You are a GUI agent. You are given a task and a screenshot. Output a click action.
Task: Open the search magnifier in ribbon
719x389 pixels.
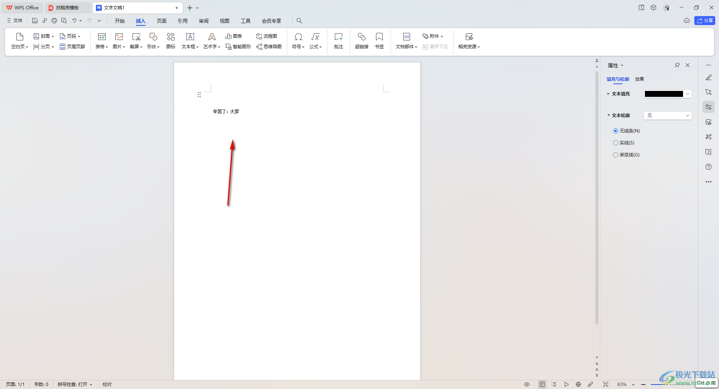[299, 21]
